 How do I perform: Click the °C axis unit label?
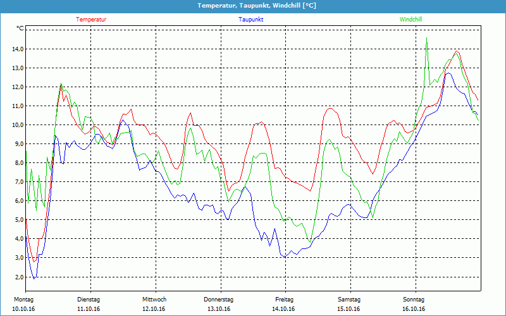pos(20,28)
